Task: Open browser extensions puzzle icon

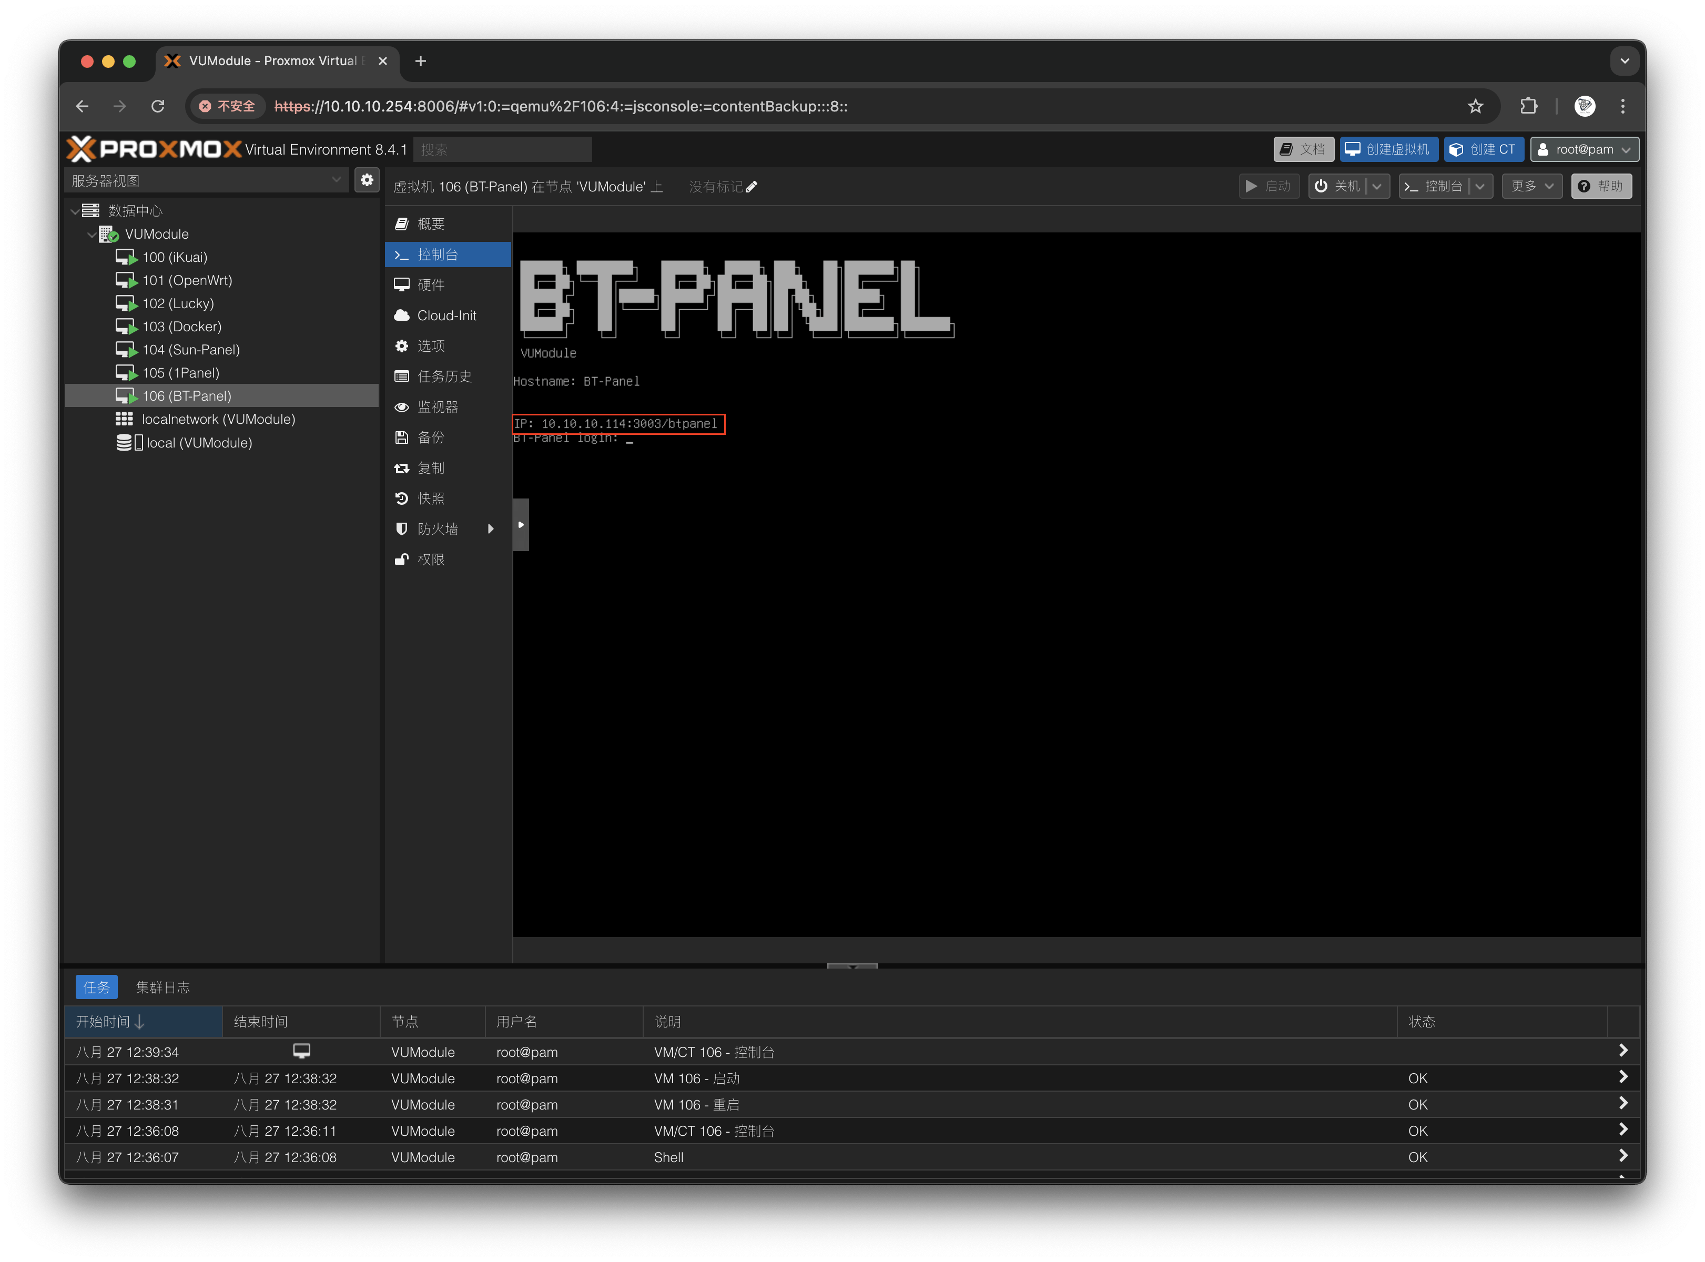Action: point(1528,106)
